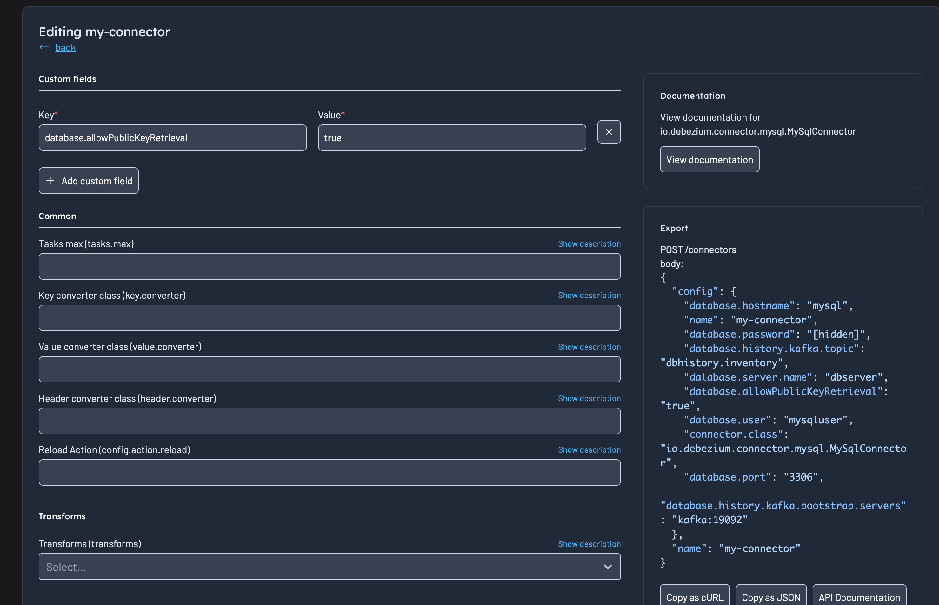The width and height of the screenshot is (939, 605).
Task: Show description for Transforms
Action: click(589, 544)
